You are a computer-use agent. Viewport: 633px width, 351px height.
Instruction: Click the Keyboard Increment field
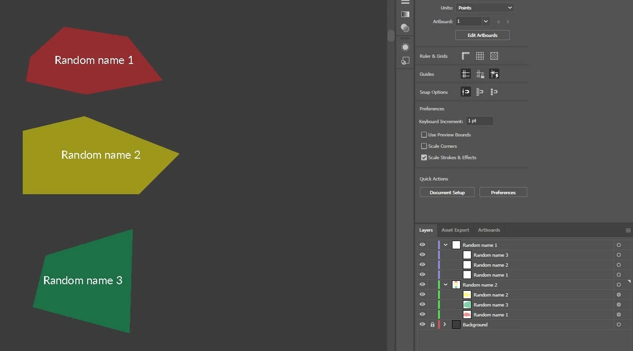pyautogui.click(x=479, y=121)
